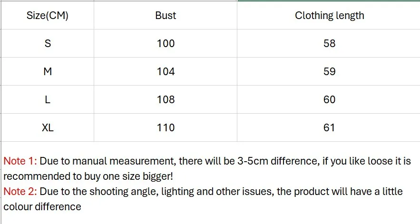Viewport: 420px width, 224px height.
Task: Select the Bust column header cell
Action: [x=166, y=15]
